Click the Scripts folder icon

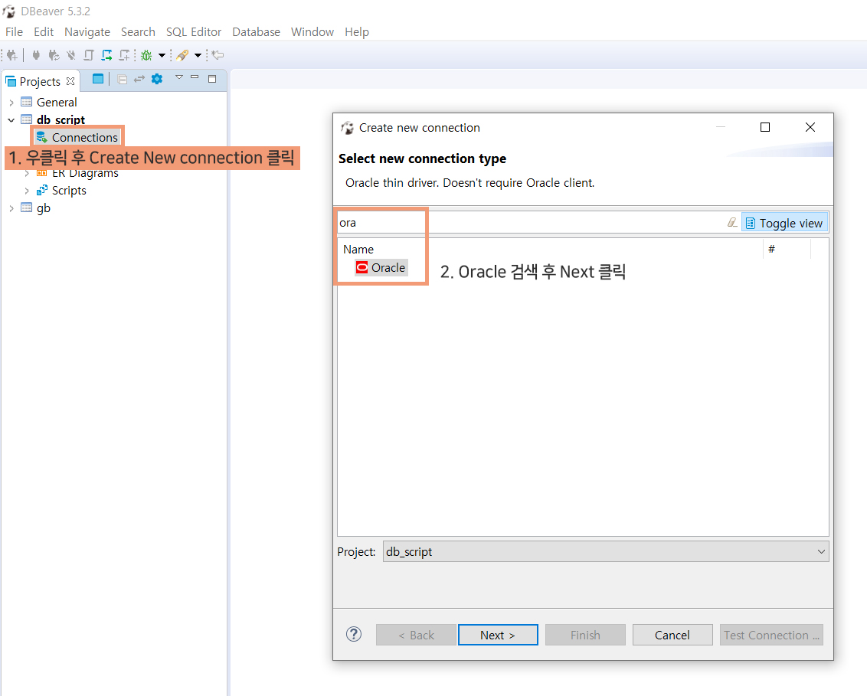[x=41, y=191]
